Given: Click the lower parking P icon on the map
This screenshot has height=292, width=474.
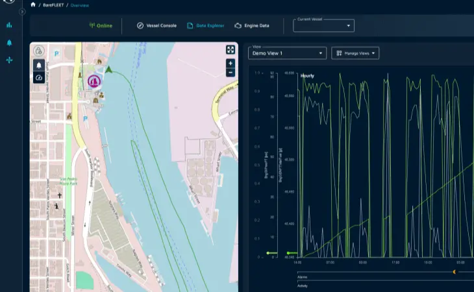Looking at the screenshot, I should pos(85,119).
